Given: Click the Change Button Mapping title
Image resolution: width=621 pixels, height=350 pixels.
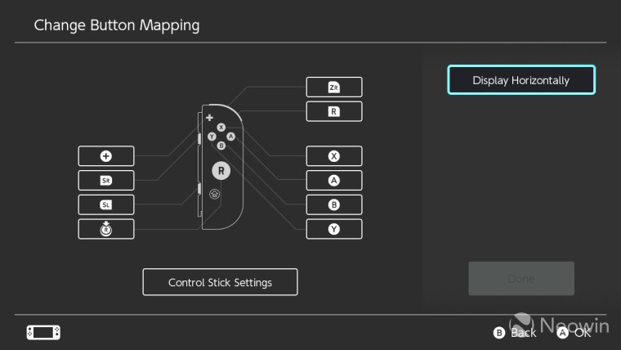Looking at the screenshot, I should point(117,25).
